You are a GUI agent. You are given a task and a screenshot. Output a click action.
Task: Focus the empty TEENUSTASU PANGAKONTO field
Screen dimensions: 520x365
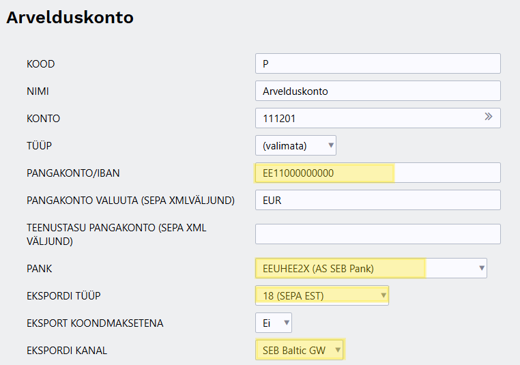[x=377, y=234]
